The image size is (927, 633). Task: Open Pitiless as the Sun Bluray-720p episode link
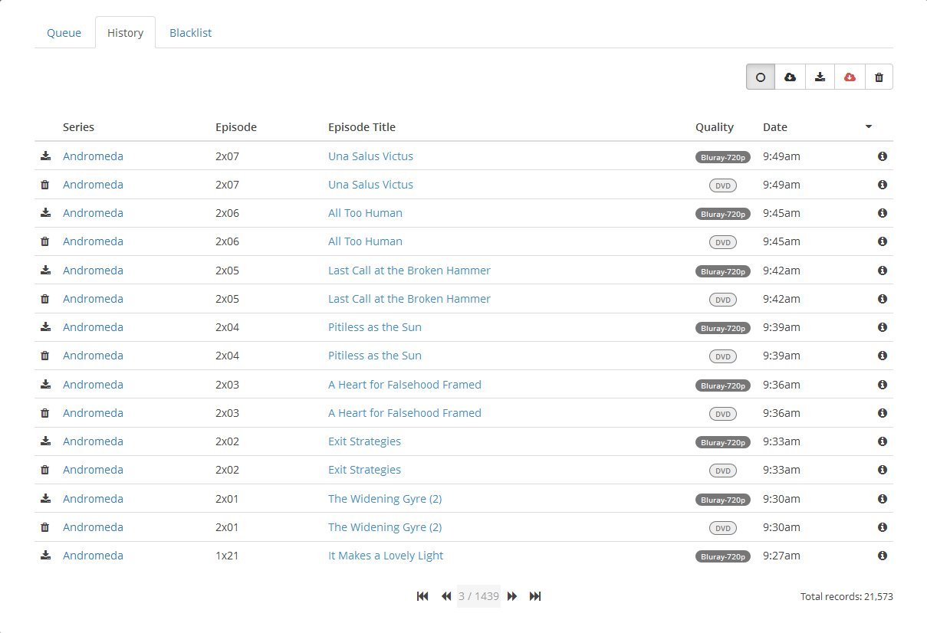pos(375,327)
